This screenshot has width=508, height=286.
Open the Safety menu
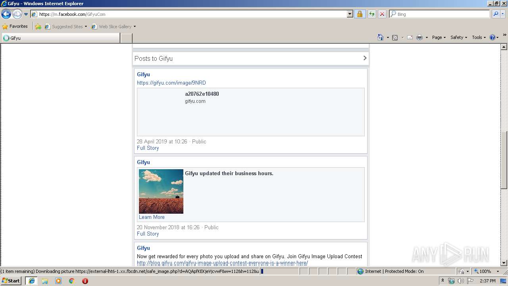(458, 37)
